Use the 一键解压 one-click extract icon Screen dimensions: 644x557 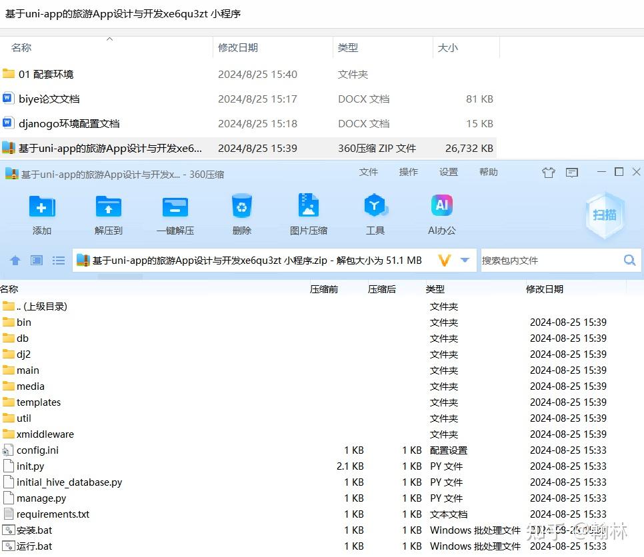(x=175, y=208)
